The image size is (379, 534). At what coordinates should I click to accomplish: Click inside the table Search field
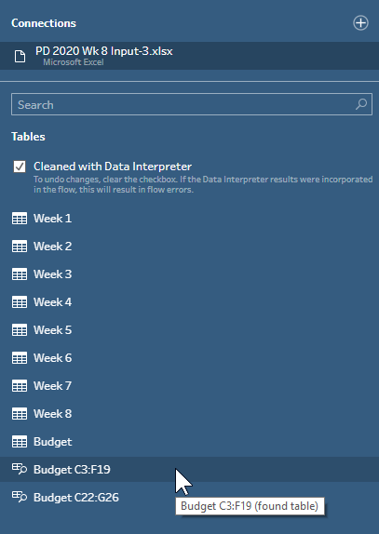pyautogui.click(x=192, y=104)
